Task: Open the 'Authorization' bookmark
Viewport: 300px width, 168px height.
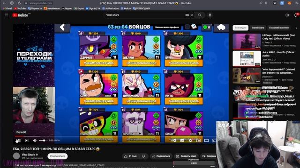Action: pyautogui.click(x=111, y=8)
